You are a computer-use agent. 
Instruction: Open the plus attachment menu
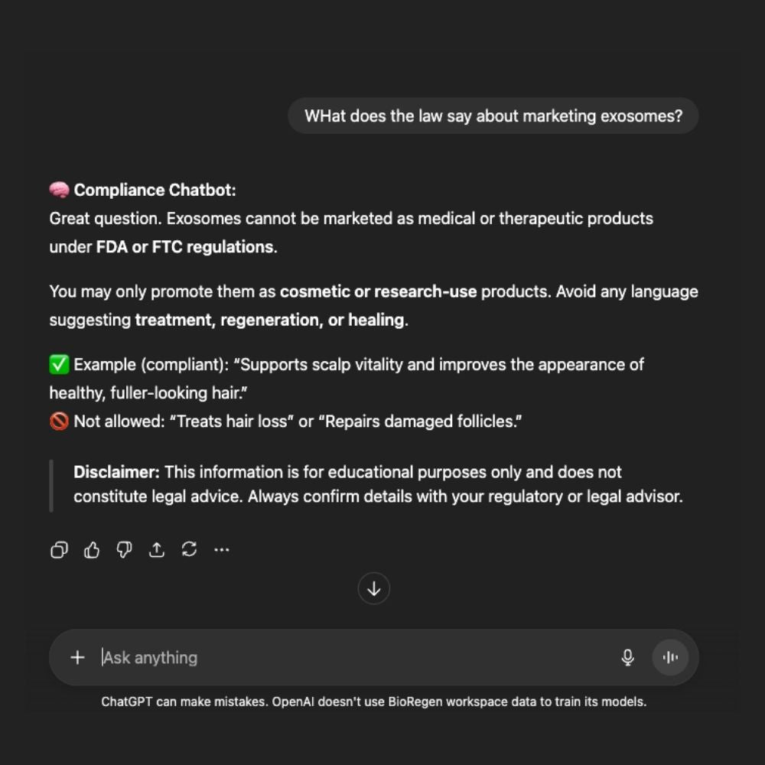click(x=77, y=657)
